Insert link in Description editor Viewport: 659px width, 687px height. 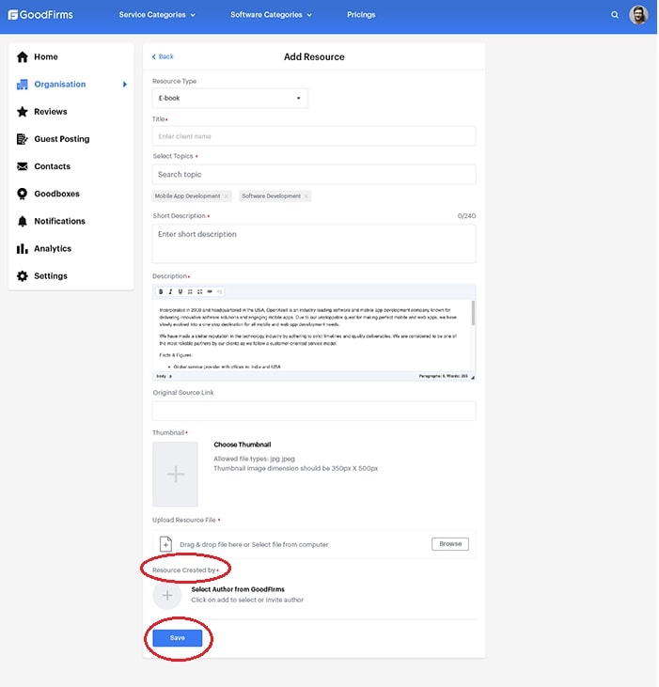click(x=210, y=291)
